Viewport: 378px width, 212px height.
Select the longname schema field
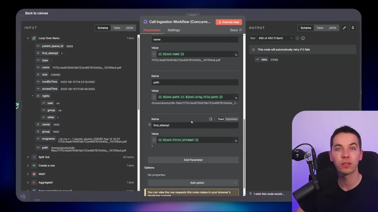48,139
